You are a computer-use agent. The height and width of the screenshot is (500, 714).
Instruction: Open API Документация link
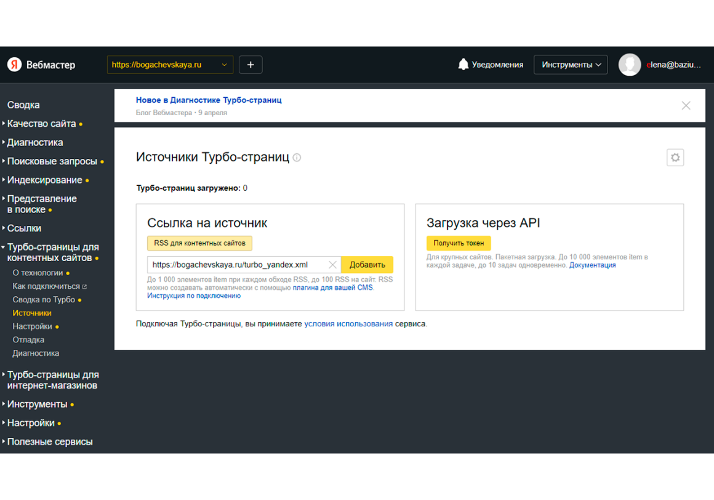point(592,265)
